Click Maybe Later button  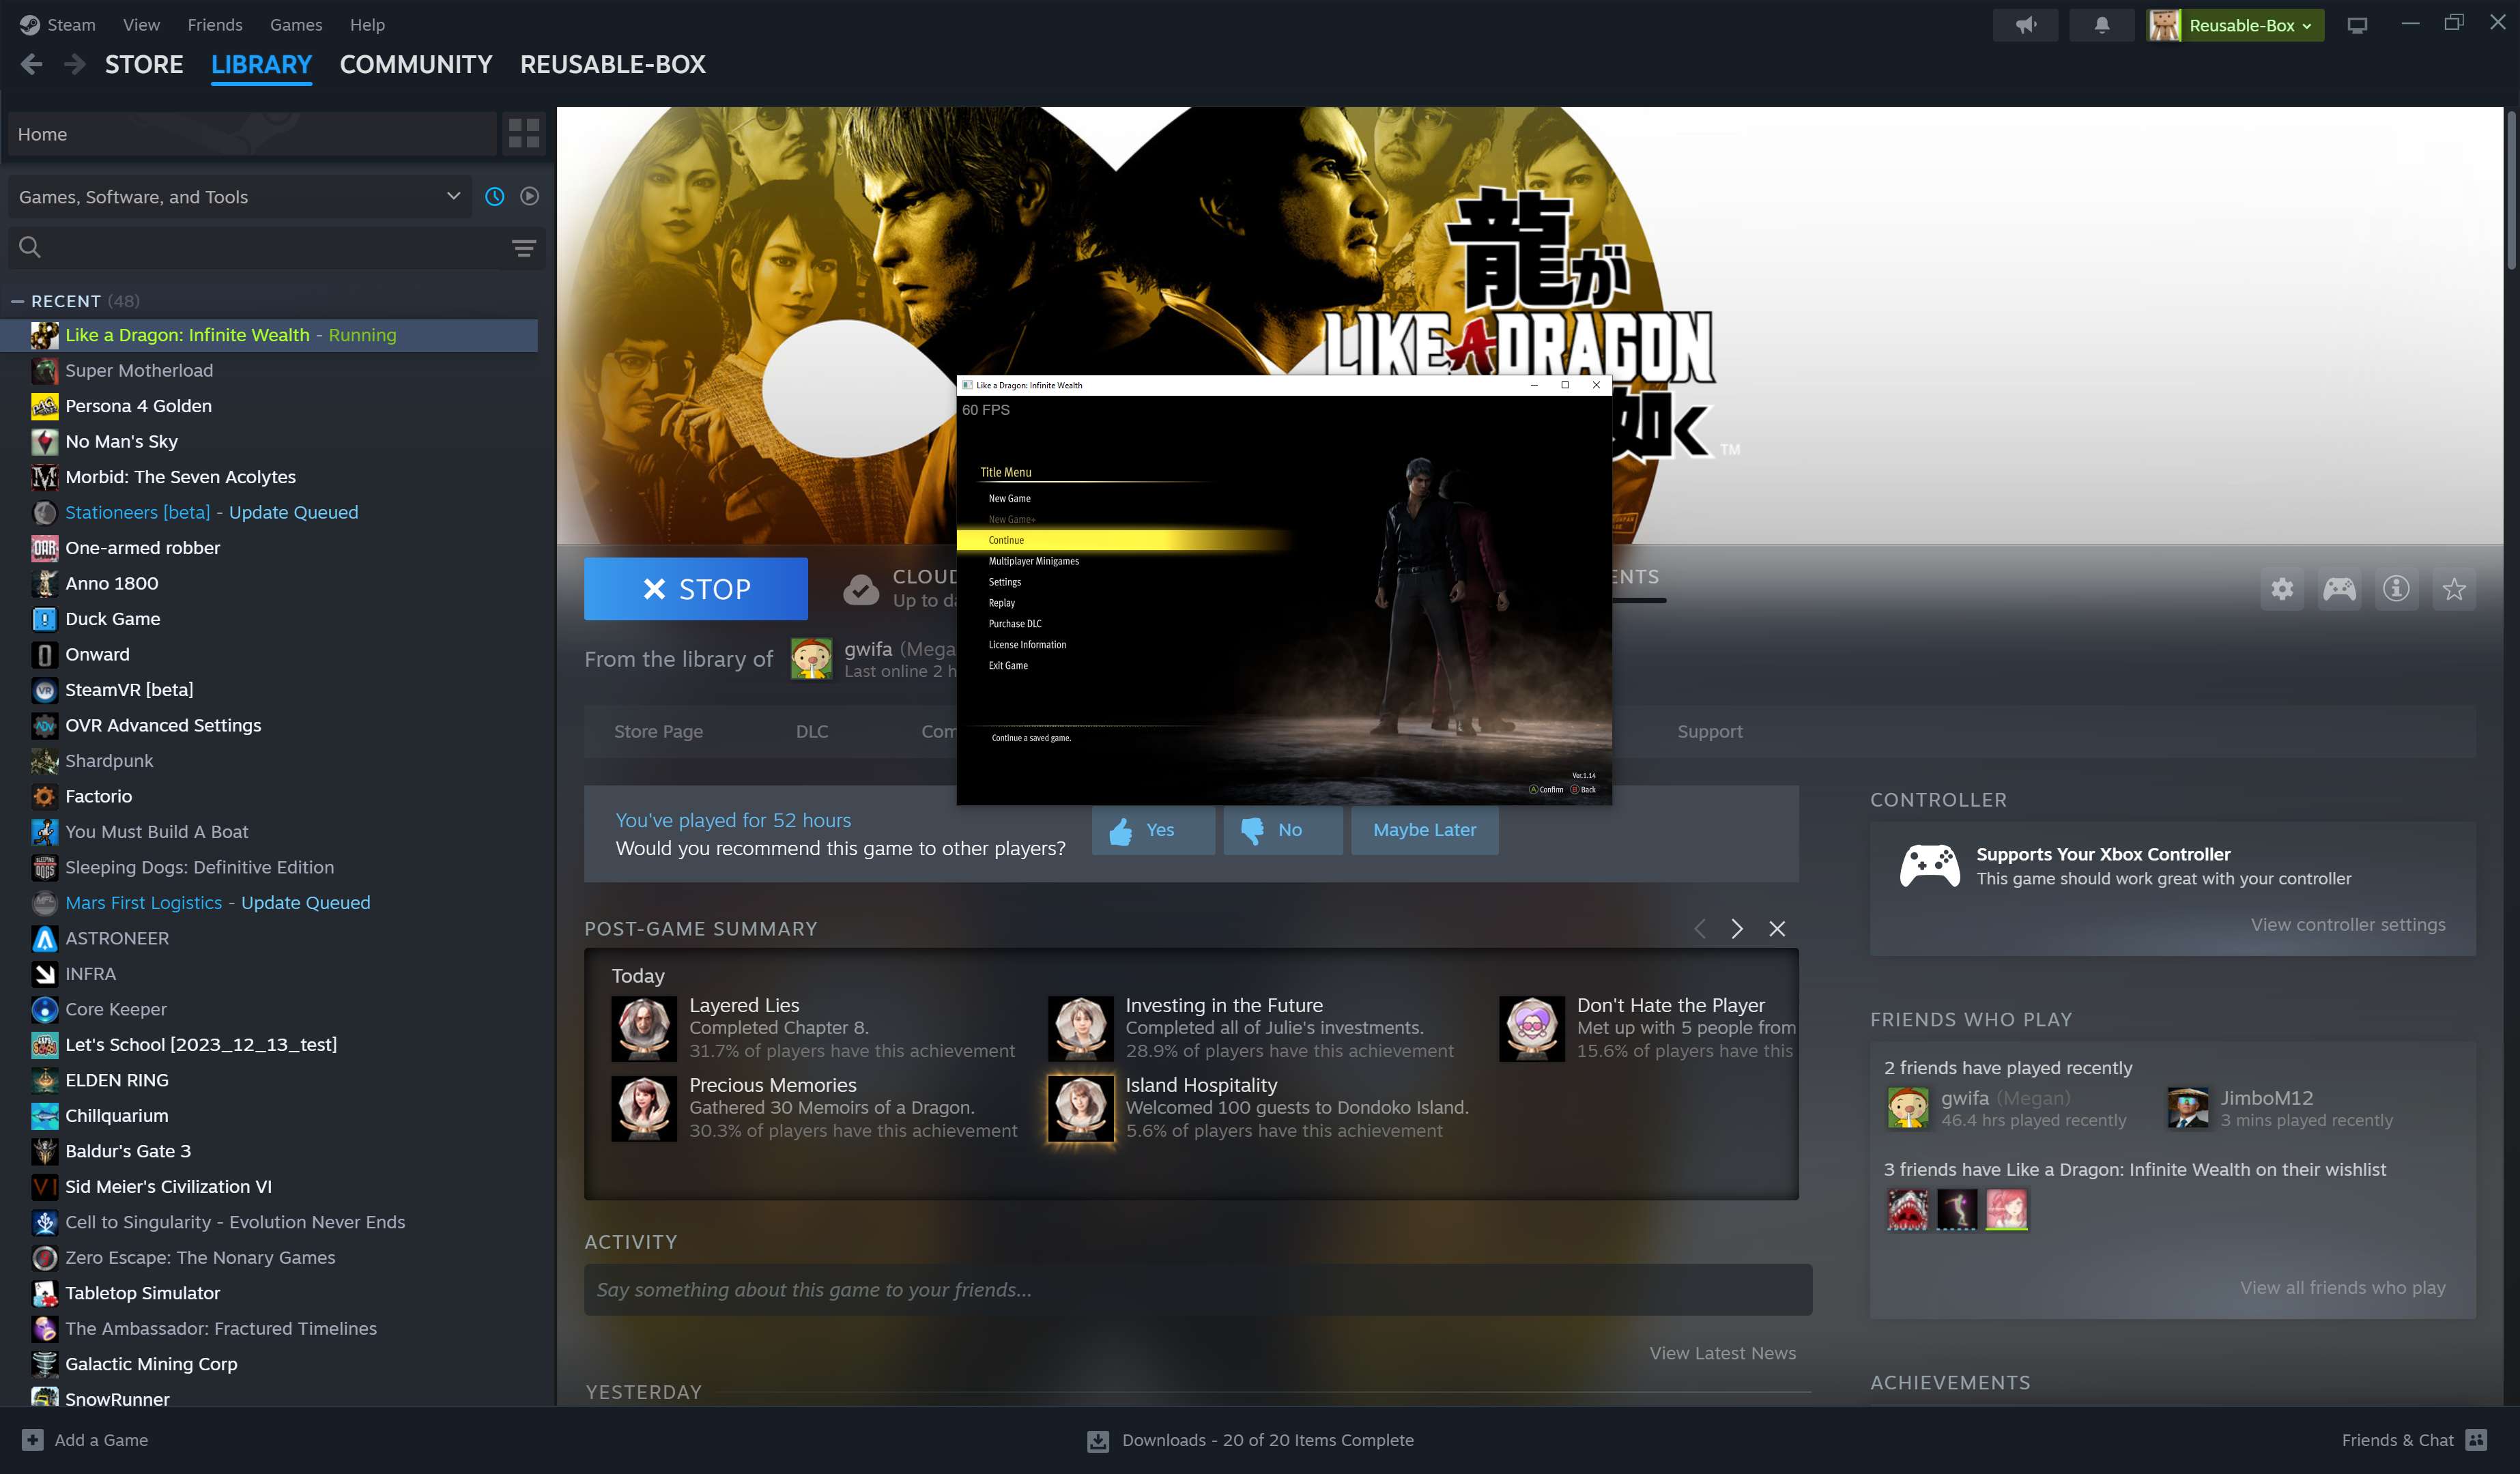tap(1424, 830)
